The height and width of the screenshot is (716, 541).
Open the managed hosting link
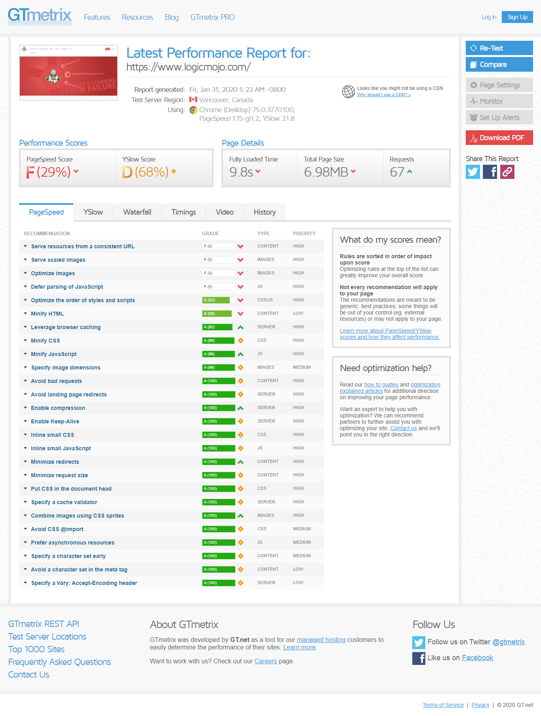point(321,640)
